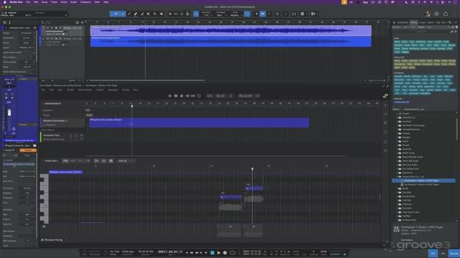Select the active piano roll note tool
Viewport: 460px width, 258px height.
(65, 161)
